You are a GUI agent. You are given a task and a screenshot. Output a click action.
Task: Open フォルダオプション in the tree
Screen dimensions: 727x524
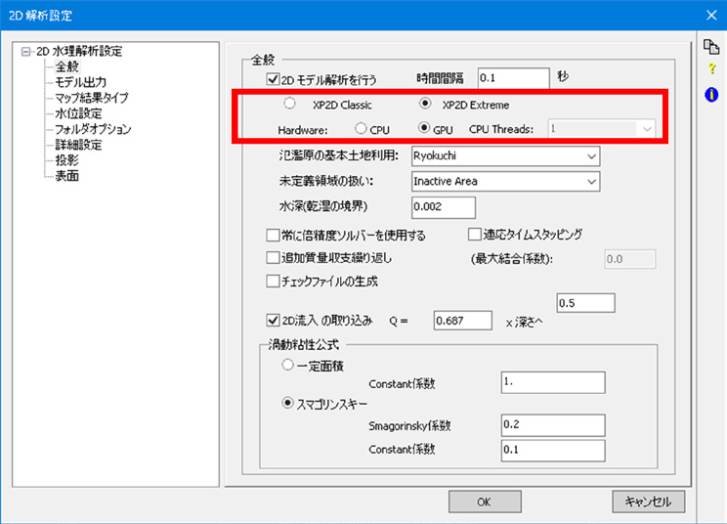tap(93, 129)
